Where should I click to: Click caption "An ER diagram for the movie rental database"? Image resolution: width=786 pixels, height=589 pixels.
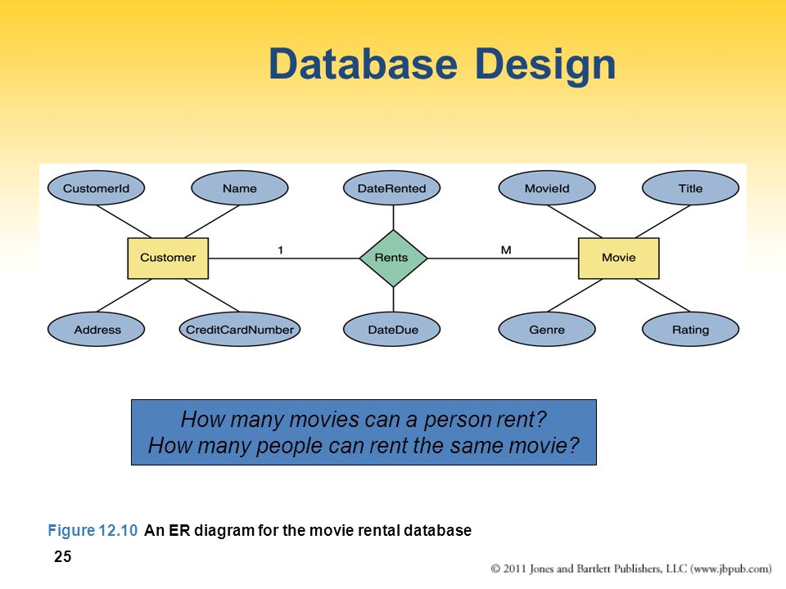[308, 530]
